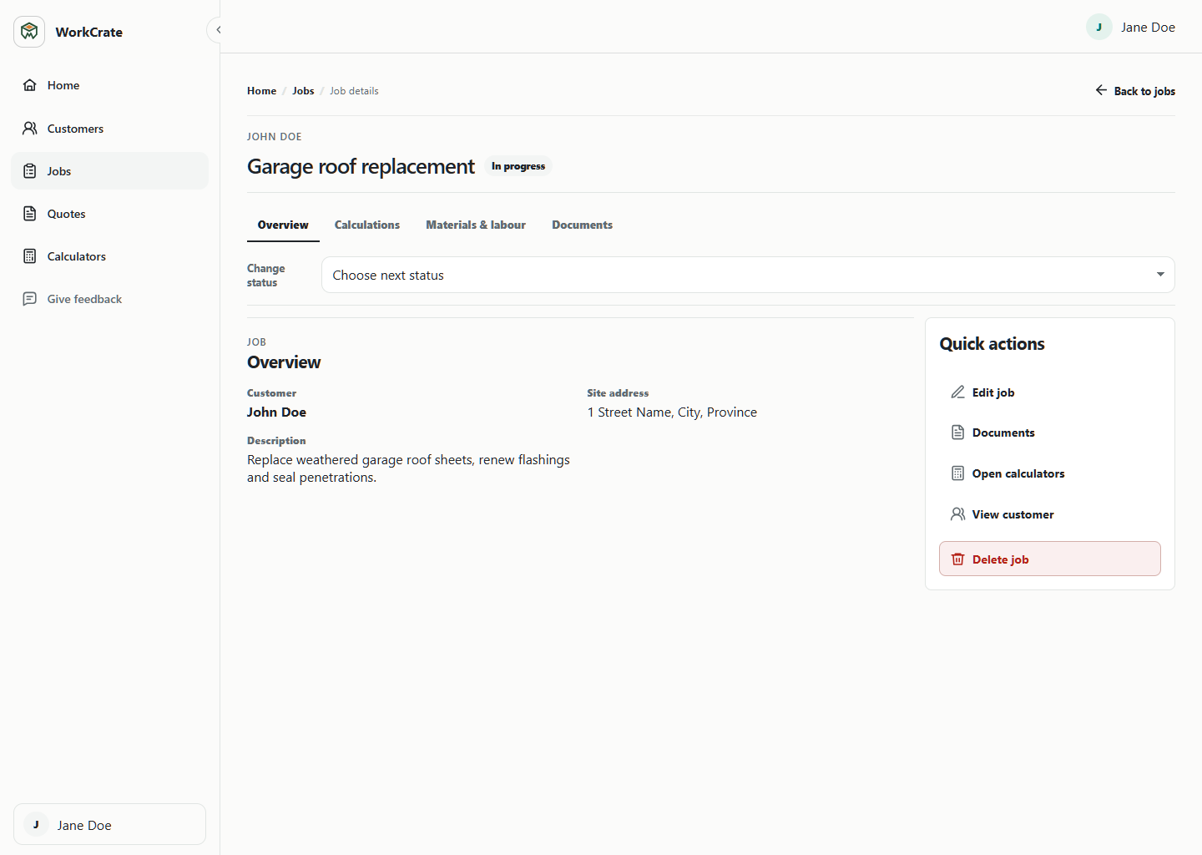
Task: Switch to the Overview tab
Action: tap(283, 225)
